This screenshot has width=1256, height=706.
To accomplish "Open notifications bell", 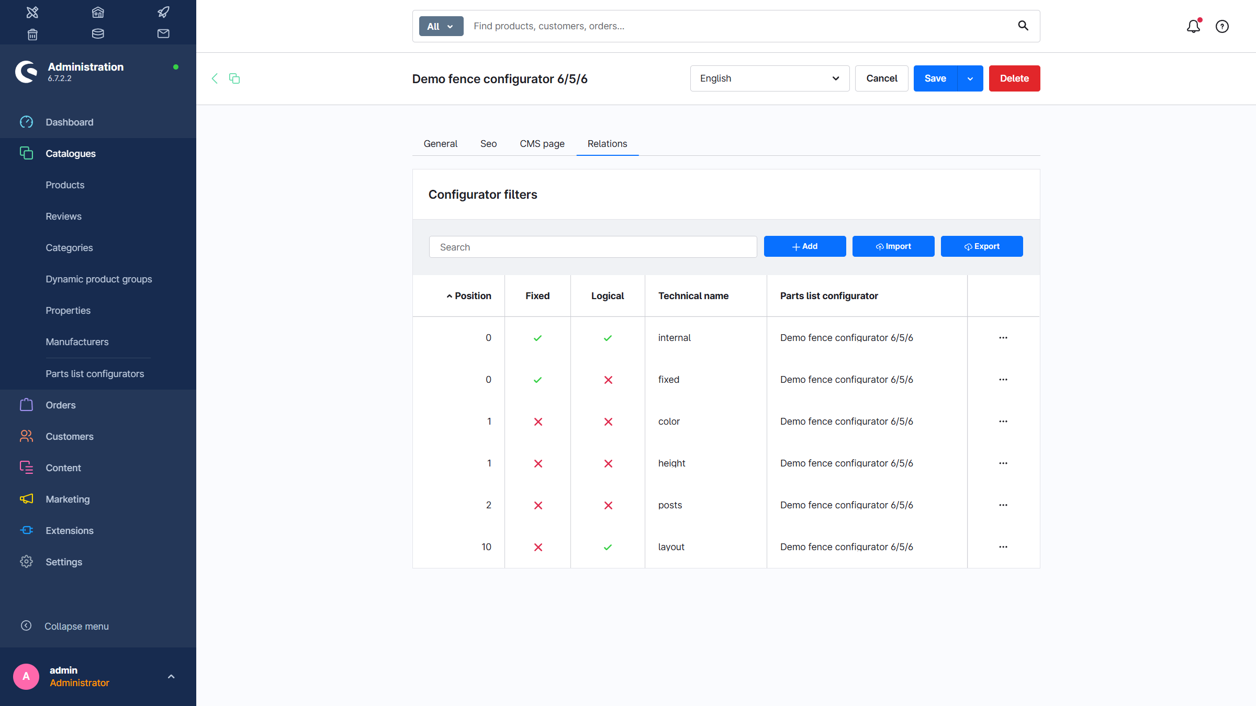I will click(x=1193, y=26).
